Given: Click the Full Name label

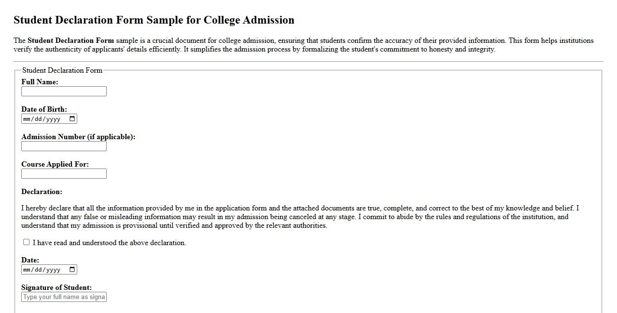Looking at the screenshot, I should [39, 82].
